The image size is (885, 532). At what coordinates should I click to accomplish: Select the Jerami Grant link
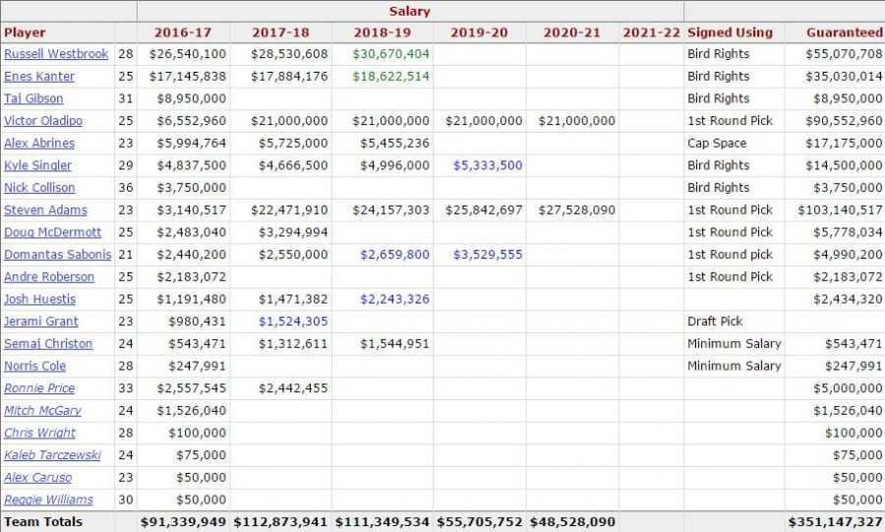40,322
